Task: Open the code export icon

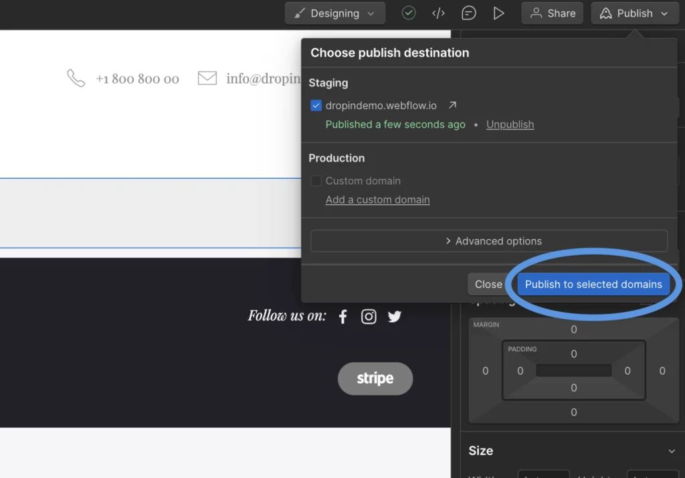Action: pyautogui.click(x=438, y=13)
